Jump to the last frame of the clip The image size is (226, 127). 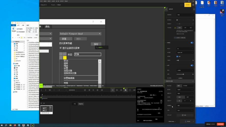click(x=102, y=90)
